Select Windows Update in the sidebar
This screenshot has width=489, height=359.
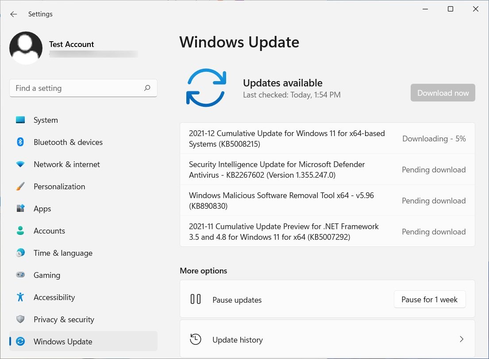coord(63,342)
